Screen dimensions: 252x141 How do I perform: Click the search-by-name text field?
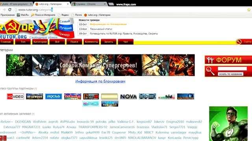point(232,69)
